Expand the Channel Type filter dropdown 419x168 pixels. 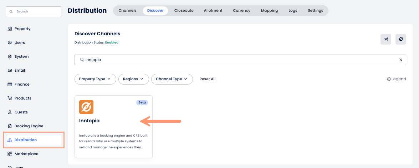click(x=172, y=79)
